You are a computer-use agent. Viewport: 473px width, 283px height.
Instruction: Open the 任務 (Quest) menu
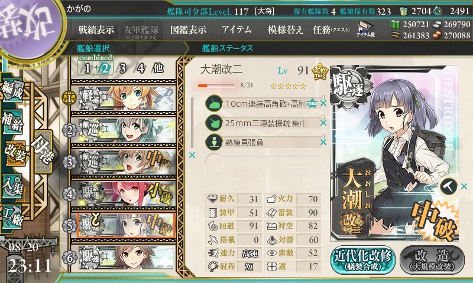coord(331,29)
